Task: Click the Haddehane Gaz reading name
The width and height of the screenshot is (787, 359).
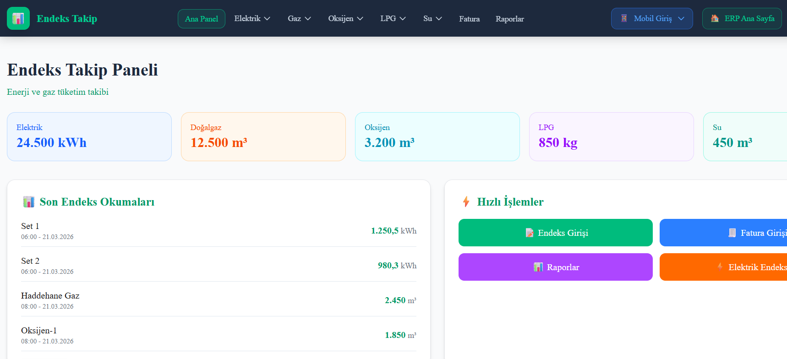Action: 50,296
